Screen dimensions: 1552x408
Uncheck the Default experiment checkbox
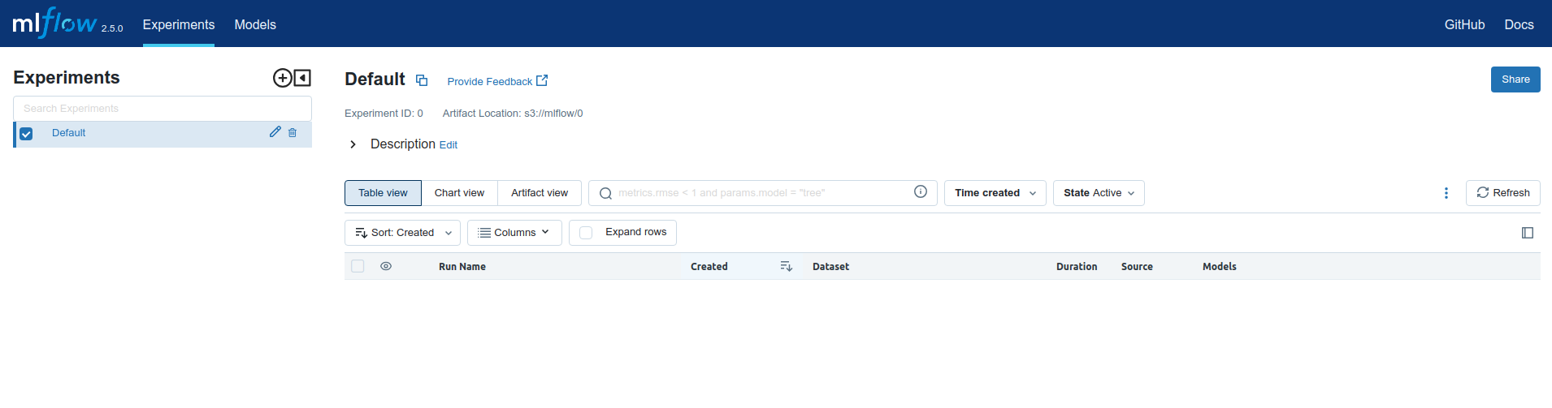[26, 134]
